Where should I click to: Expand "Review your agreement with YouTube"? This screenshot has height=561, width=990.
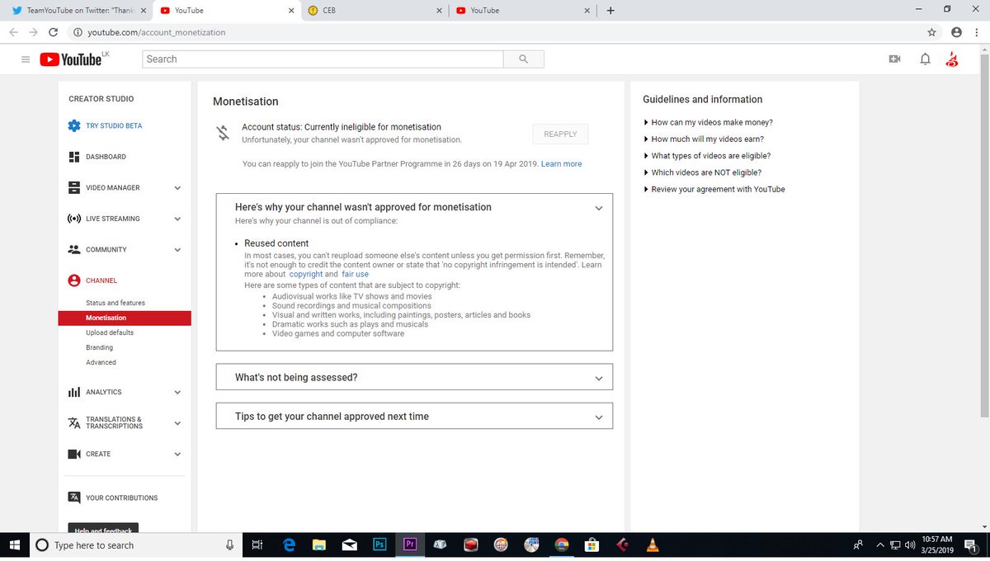click(x=714, y=189)
